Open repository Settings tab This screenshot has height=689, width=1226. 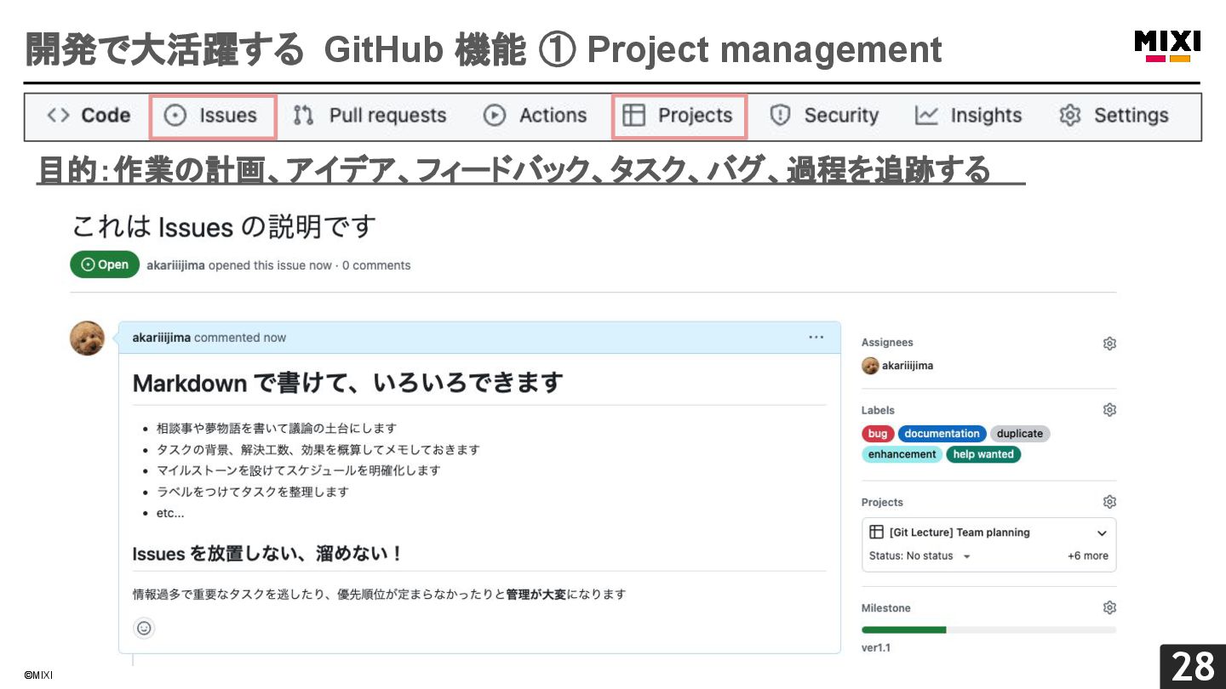pos(1114,116)
